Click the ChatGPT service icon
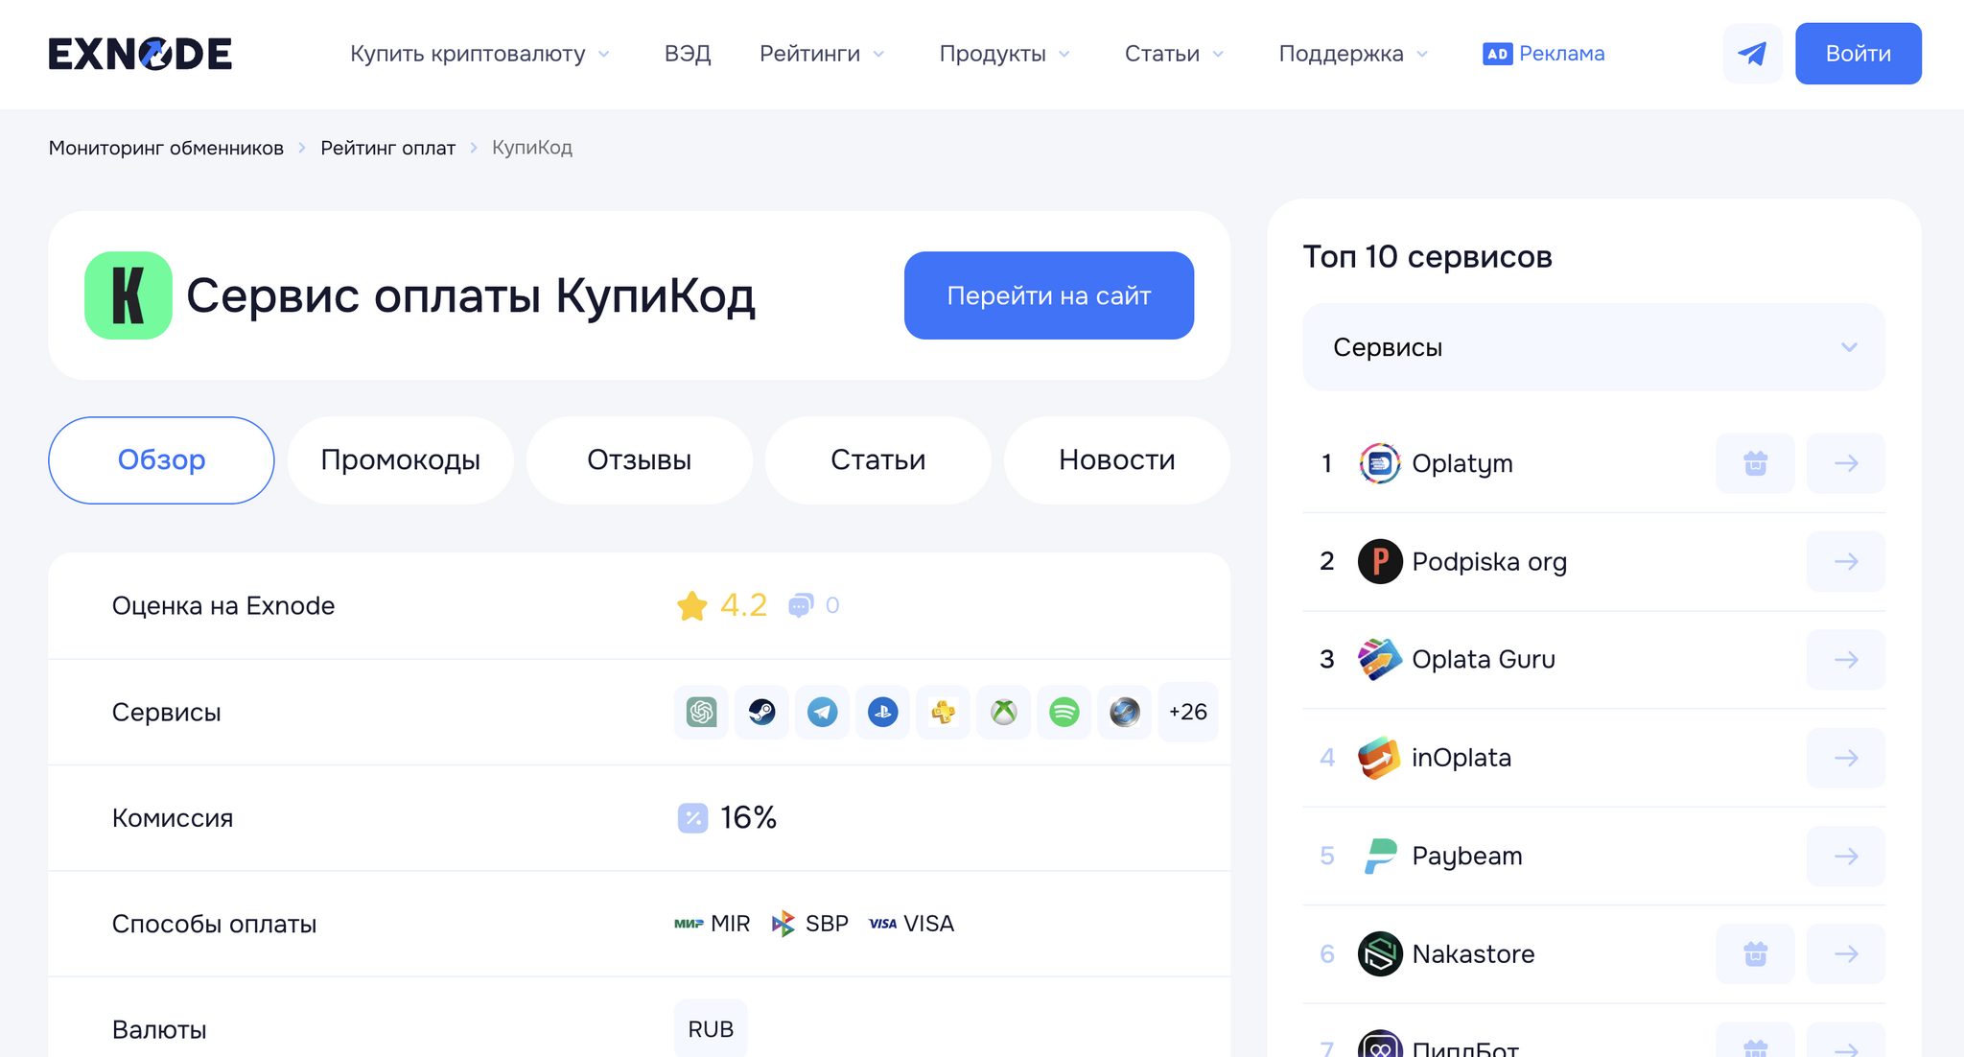 tap(701, 712)
